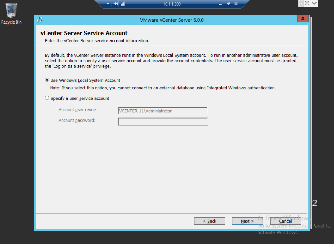Screen dimensions: 334x244
Task: Click the Integrated Windows authentication note text
Action: 163,88
